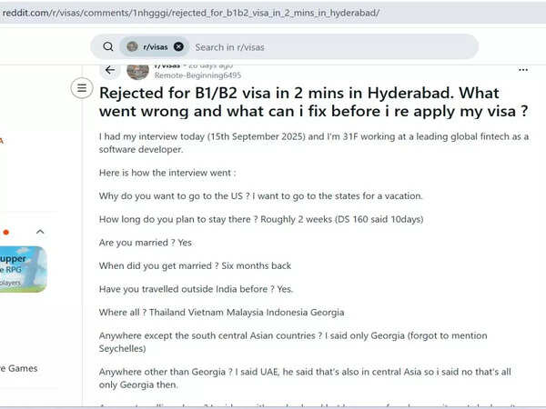Go back using the arrow icon

(x=110, y=70)
